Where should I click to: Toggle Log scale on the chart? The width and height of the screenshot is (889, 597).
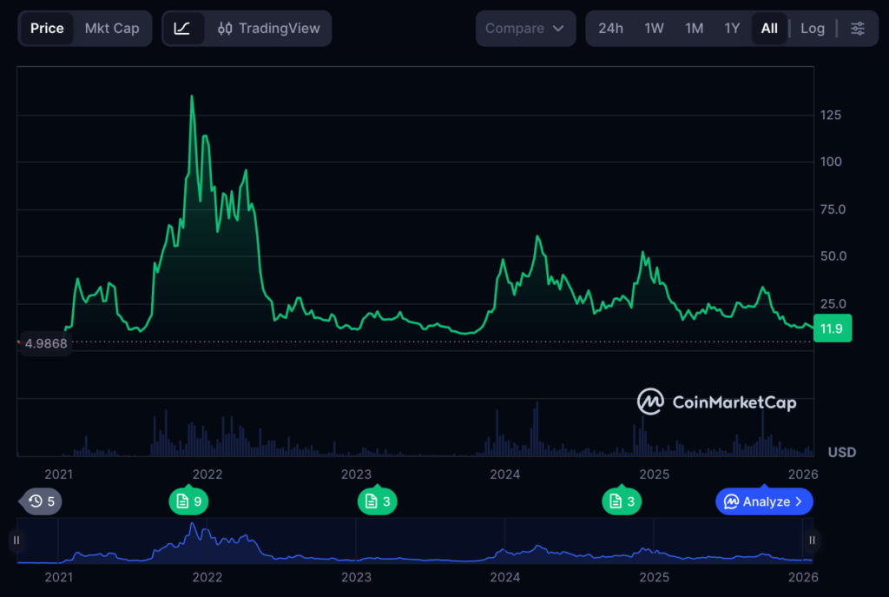click(812, 29)
